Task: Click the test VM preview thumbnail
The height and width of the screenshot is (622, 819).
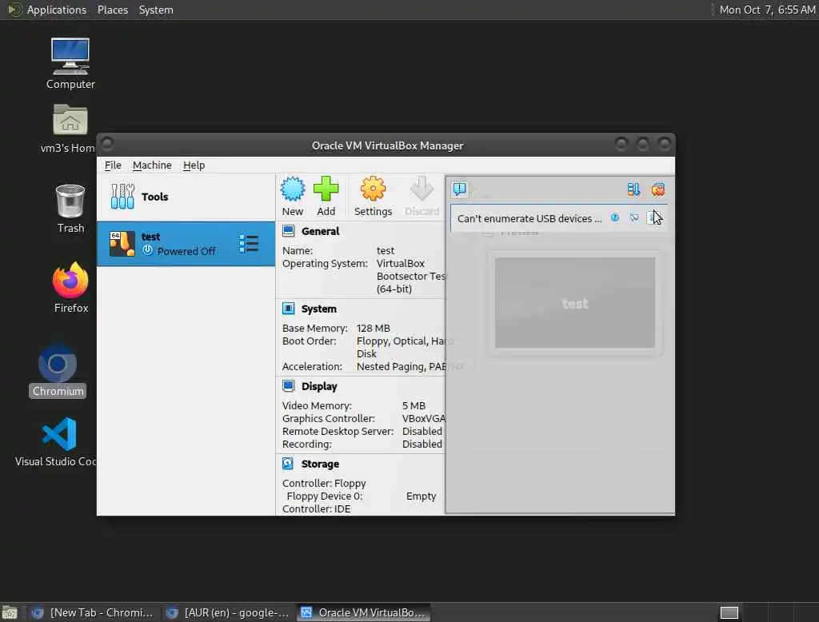Action: click(x=574, y=302)
